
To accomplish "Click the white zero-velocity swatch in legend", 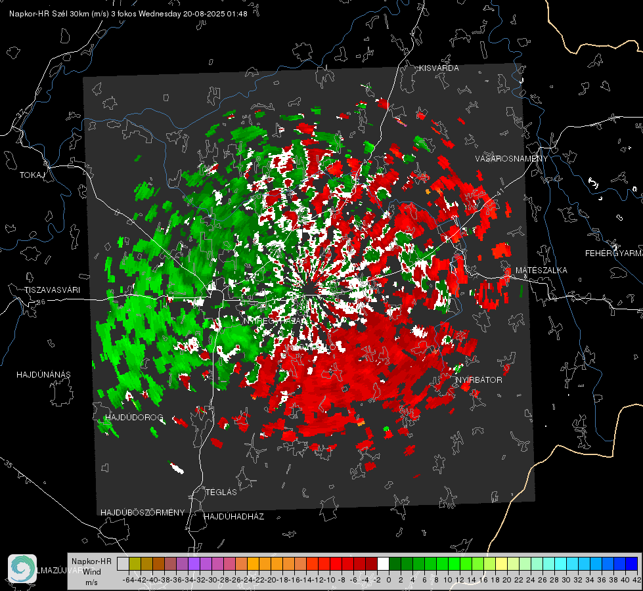I will [x=383, y=564].
